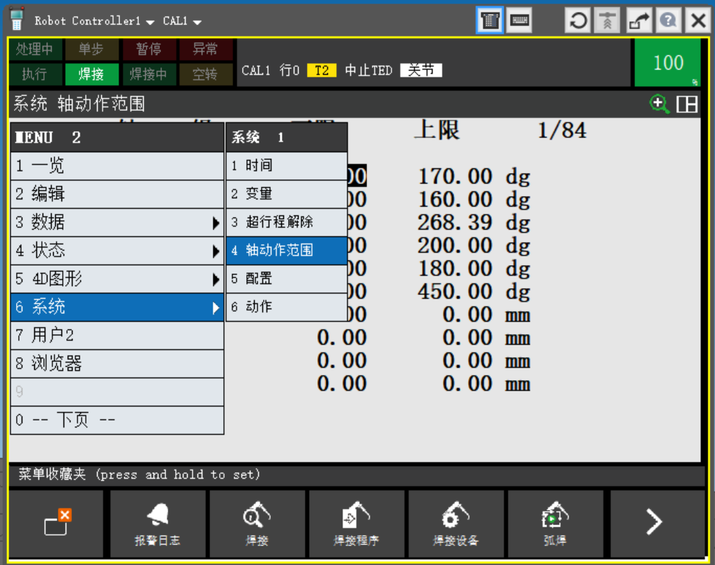This screenshot has height=565, width=715.
Task: Click the robot hold-position tool icon
Action: pos(607,20)
